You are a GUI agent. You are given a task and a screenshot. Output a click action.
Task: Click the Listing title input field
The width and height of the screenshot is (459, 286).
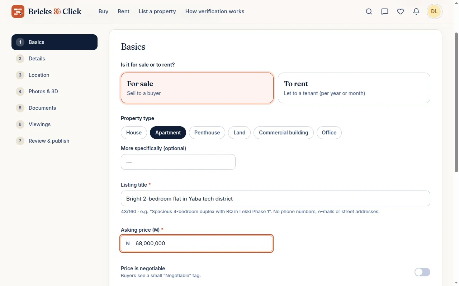(275, 198)
